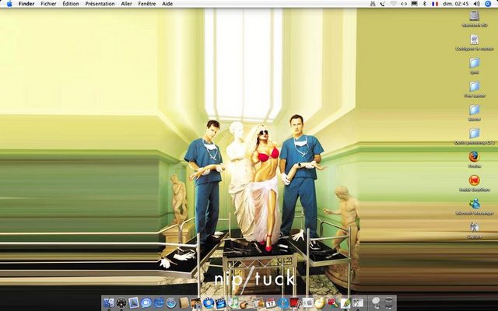This screenshot has width=498, height=311.
Task: Open the Présentation menu
Action: pyautogui.click(x=100, y=4)
